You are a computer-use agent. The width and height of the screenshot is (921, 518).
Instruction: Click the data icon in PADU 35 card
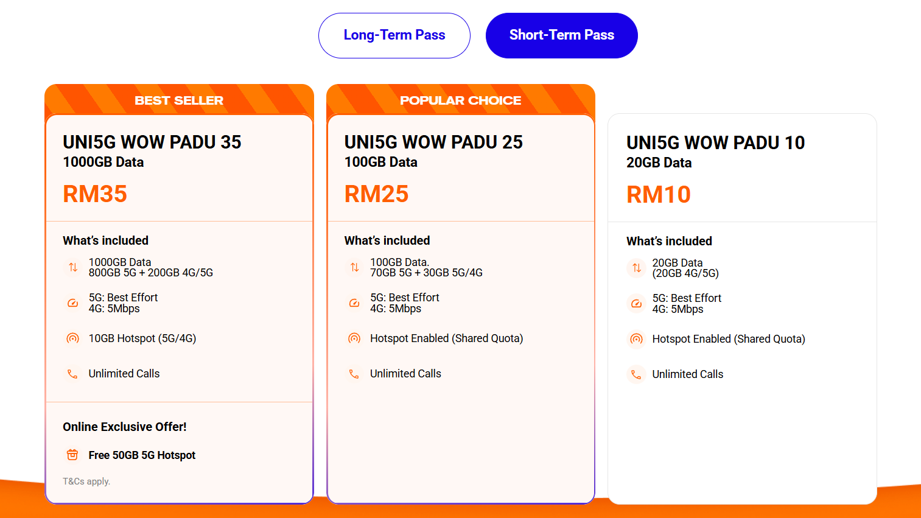tap(73, 267)
